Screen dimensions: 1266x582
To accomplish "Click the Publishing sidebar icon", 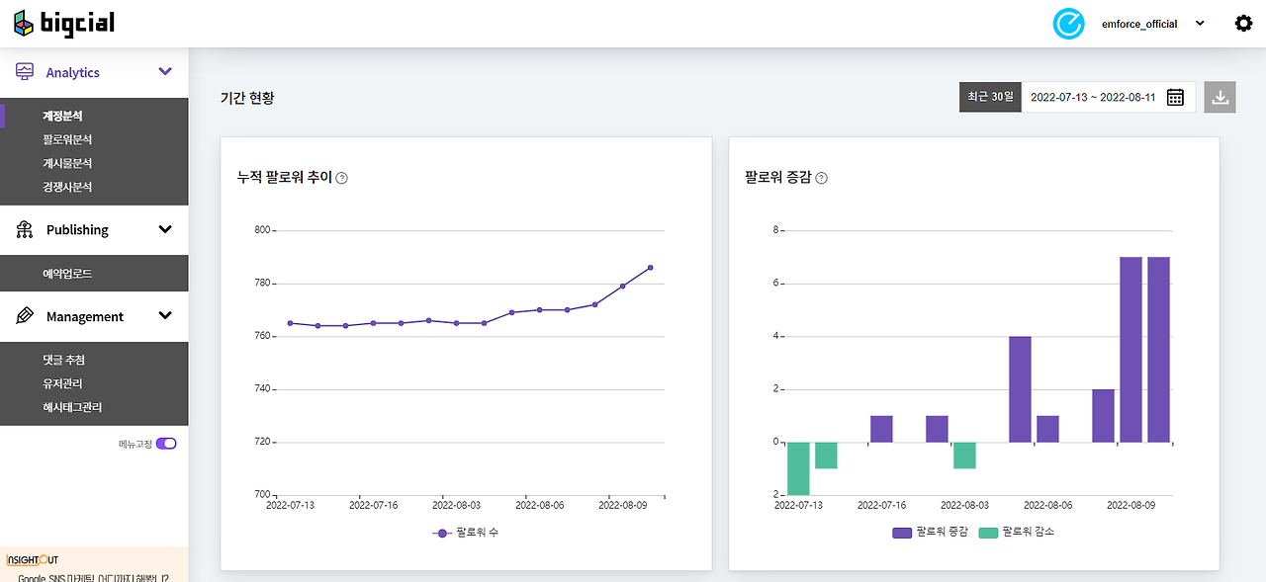I will [x=25, y=229].
